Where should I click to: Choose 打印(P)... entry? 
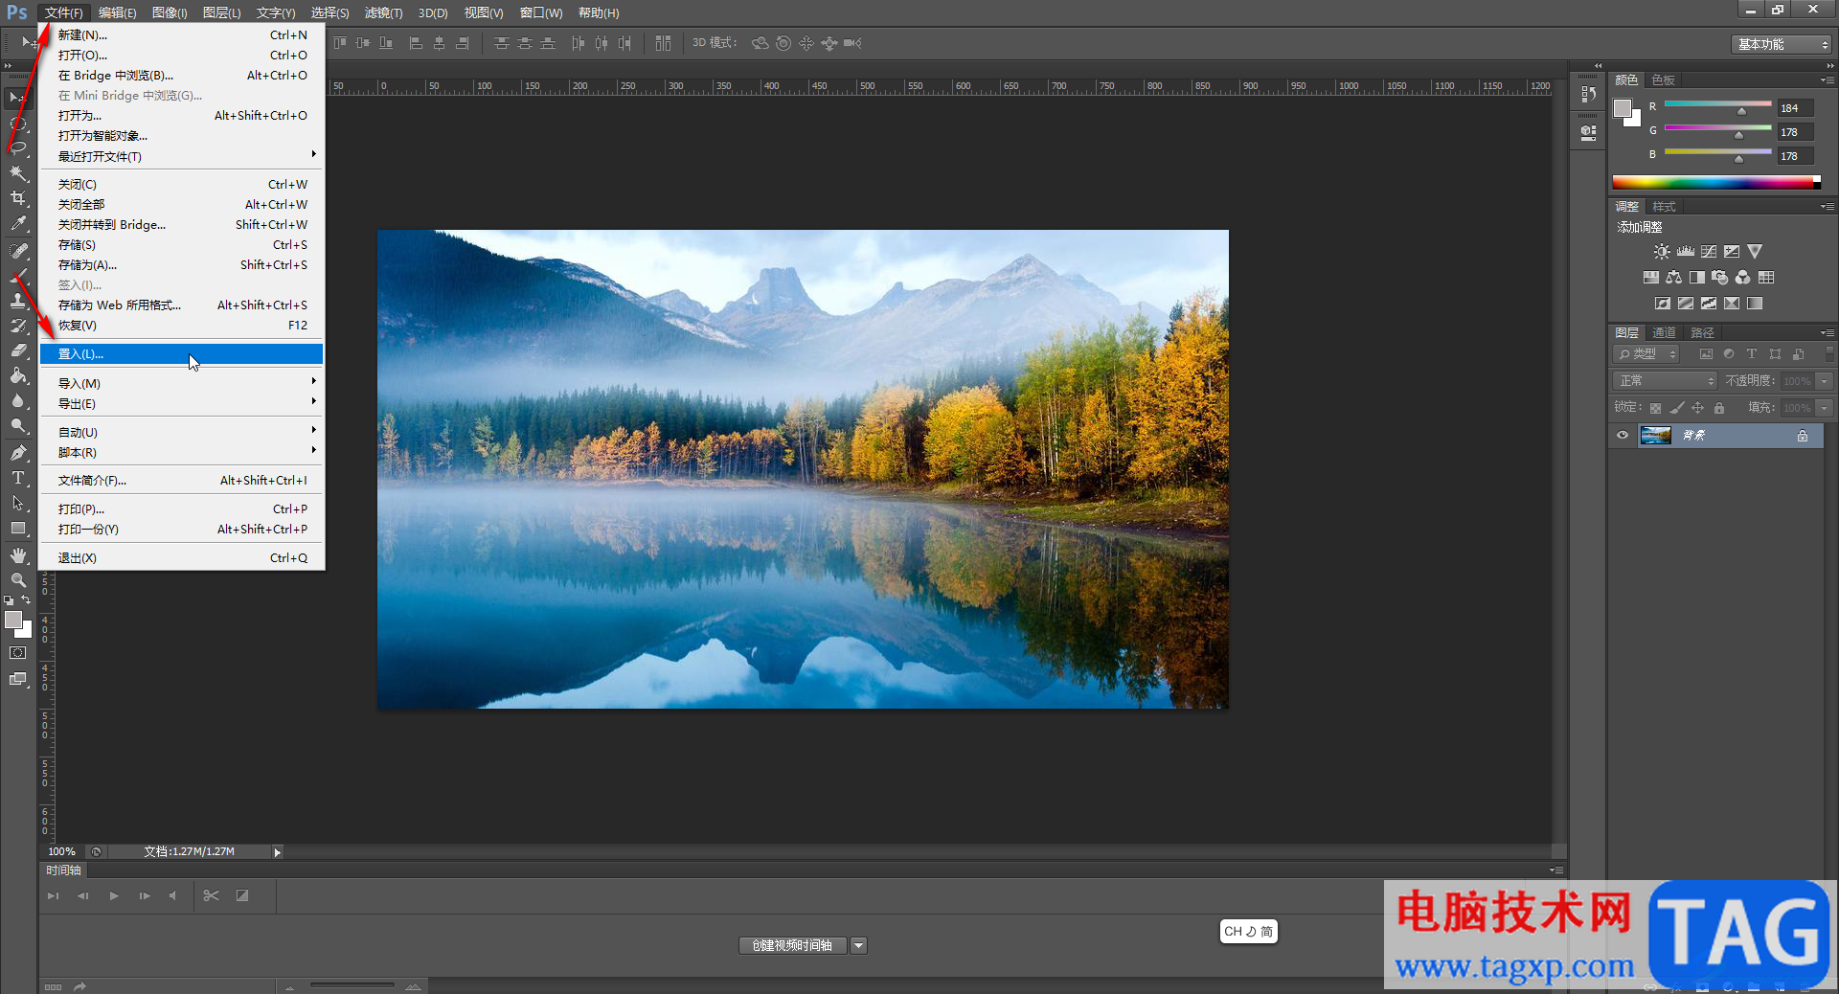[x=182, y=509]
